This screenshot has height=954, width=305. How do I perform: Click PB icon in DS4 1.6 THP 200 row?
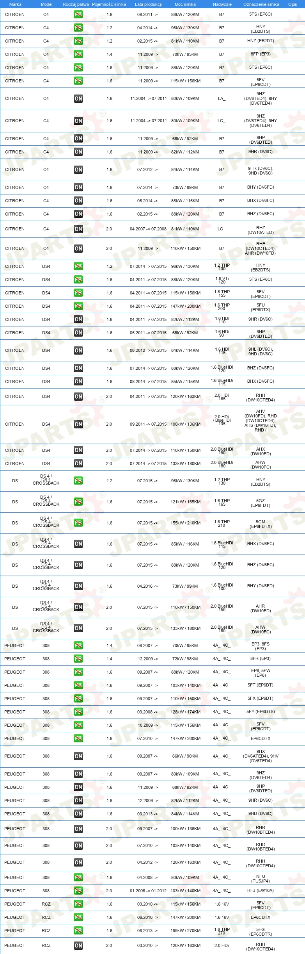78,306
